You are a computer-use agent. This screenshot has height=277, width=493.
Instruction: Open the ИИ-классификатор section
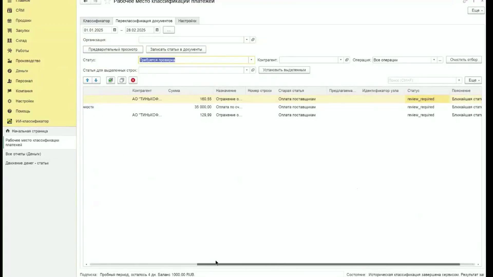(32, 121)
